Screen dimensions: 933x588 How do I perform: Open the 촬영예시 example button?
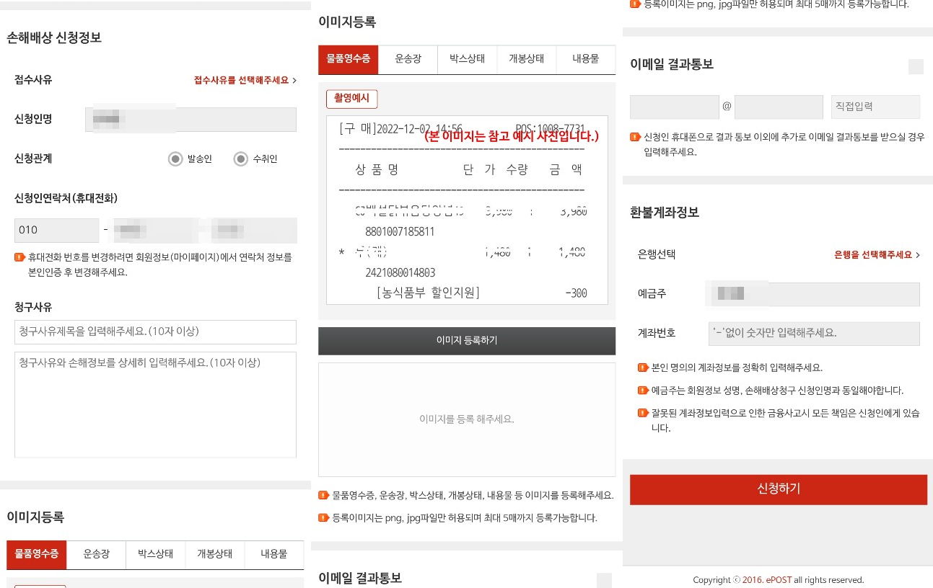(351, 99)
